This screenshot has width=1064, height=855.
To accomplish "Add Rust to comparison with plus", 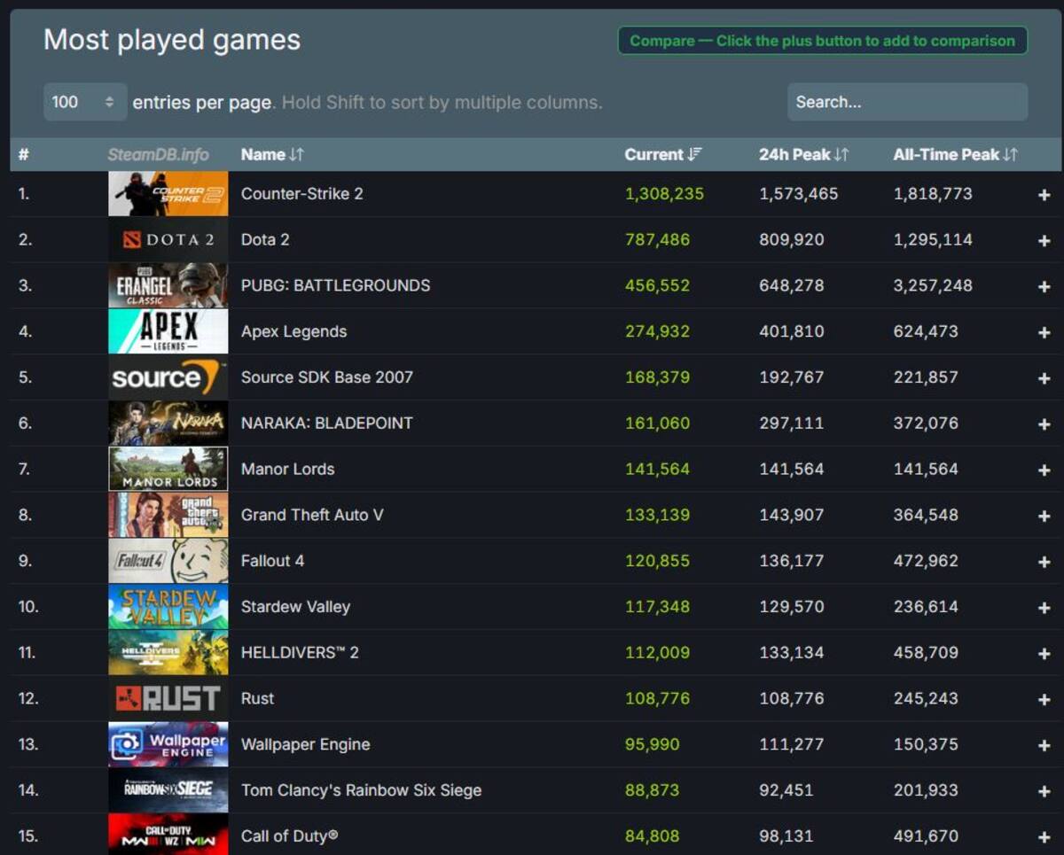I will tap(1044, 700).
